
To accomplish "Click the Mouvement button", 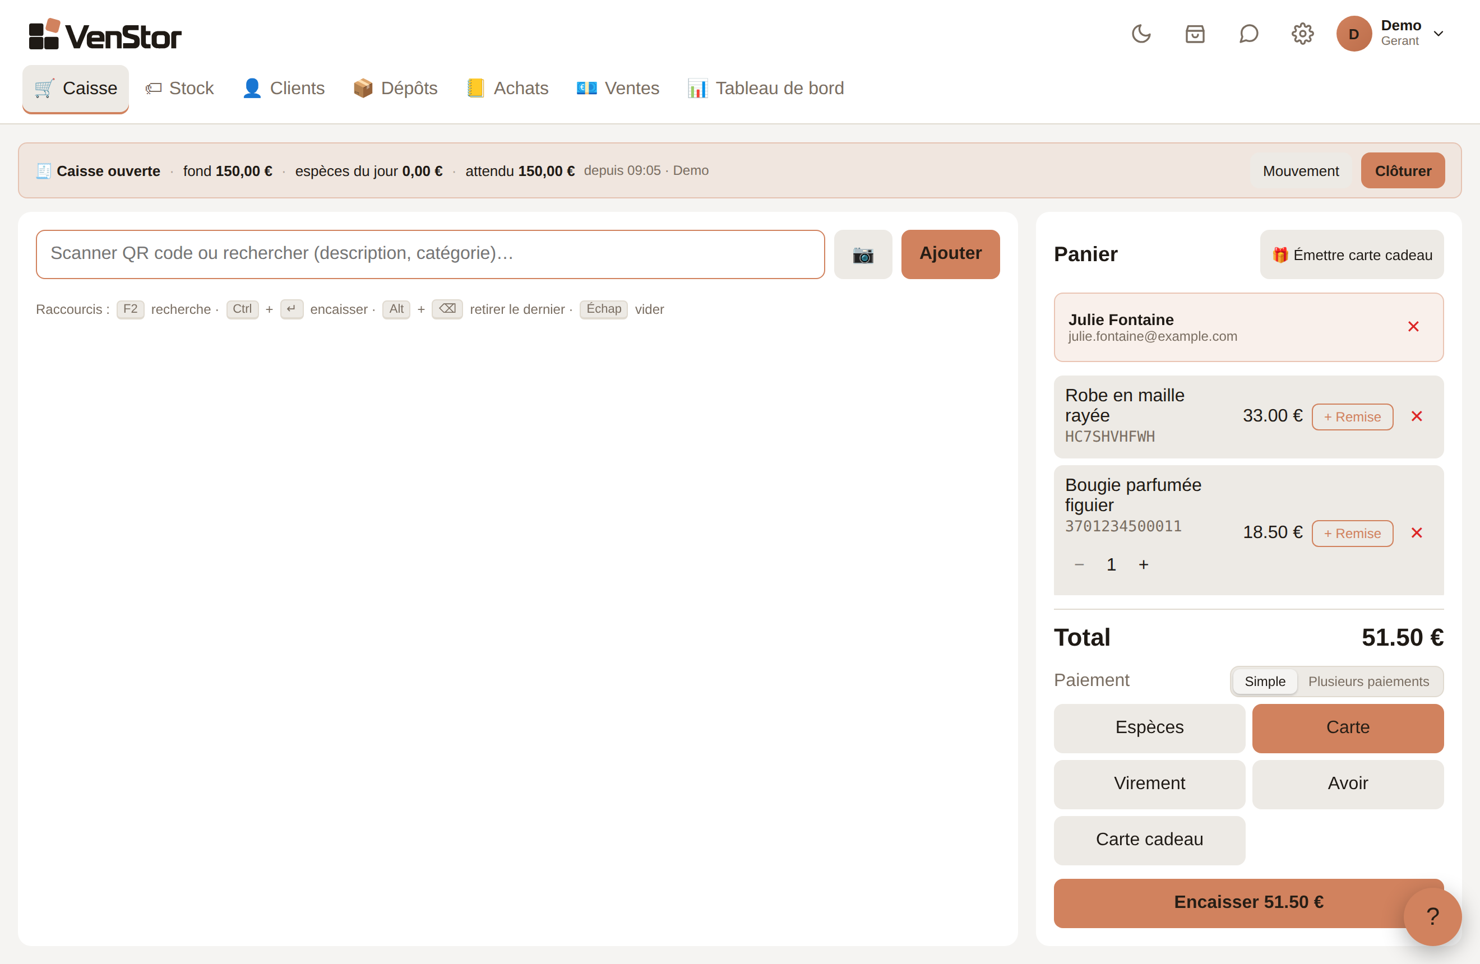I will (1301, 171).
